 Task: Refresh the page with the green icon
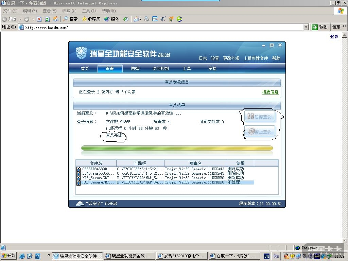tap(47, 19)
